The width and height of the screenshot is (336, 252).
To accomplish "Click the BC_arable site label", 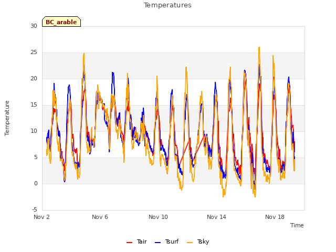I will pos(61,22).
